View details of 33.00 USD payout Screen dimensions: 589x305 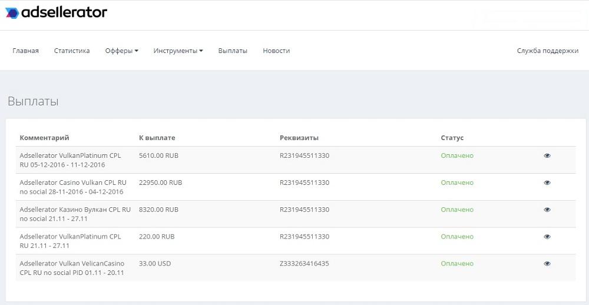[547, 264]
